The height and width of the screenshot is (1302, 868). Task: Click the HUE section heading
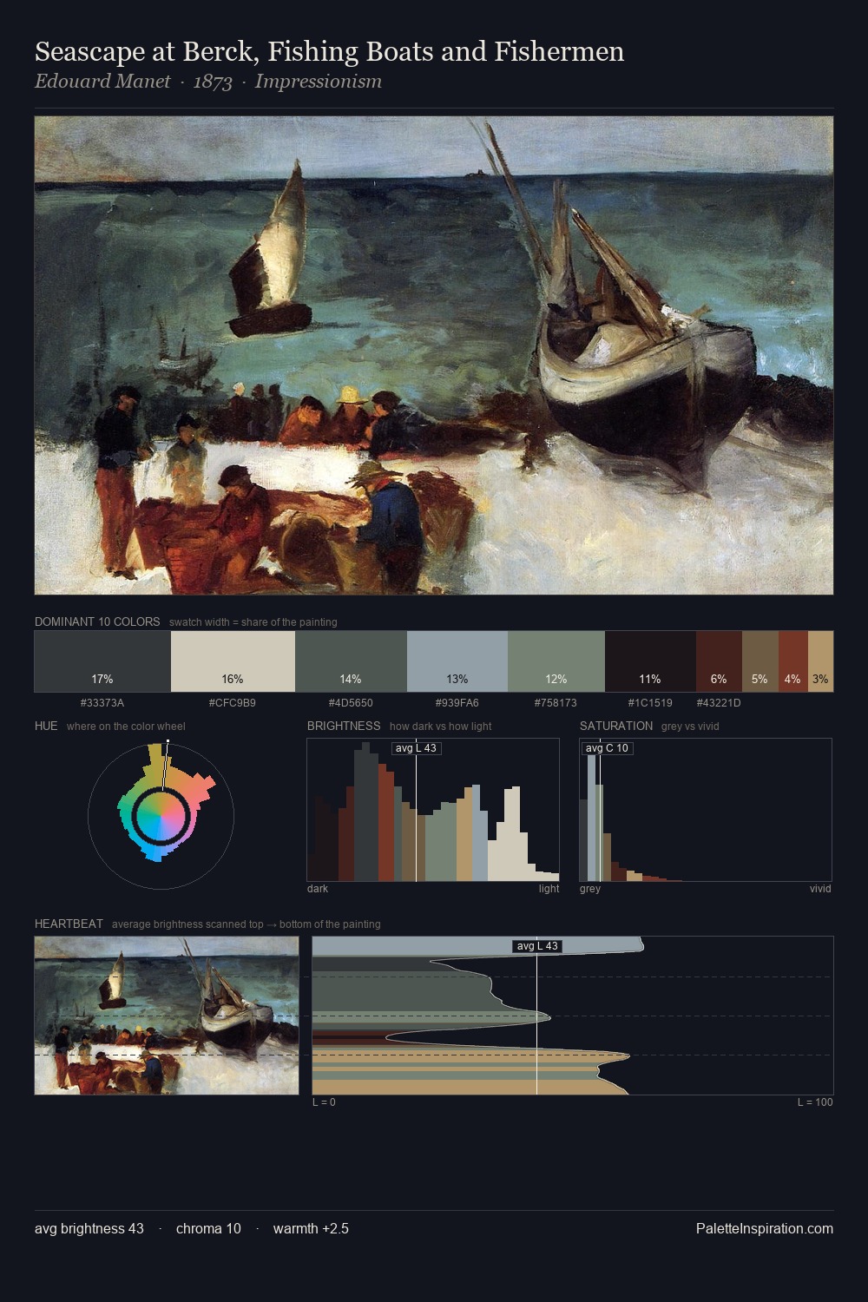46,726
